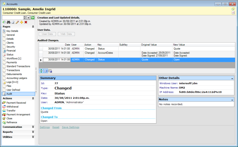This screenshot has width=238, height=147.
Task: Click the Reset link
Action: pos(56,127)
